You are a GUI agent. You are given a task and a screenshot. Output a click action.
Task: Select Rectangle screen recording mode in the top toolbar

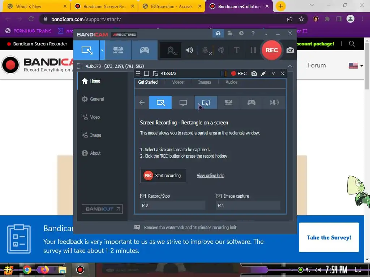tap(87, 50)
